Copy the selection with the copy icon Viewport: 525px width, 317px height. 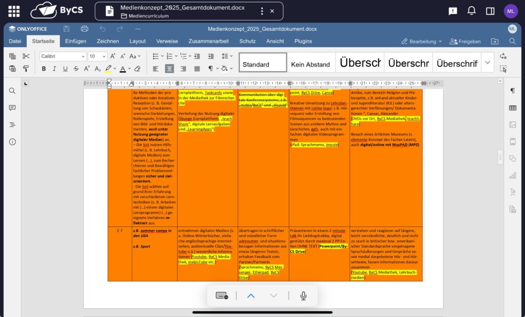coord(12,56)
